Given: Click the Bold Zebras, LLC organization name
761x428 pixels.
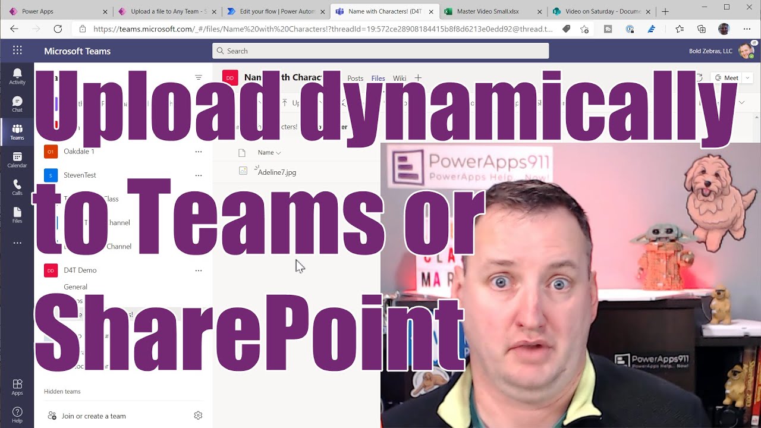Looking at the screenshot, I should click(x=710, y=51).
